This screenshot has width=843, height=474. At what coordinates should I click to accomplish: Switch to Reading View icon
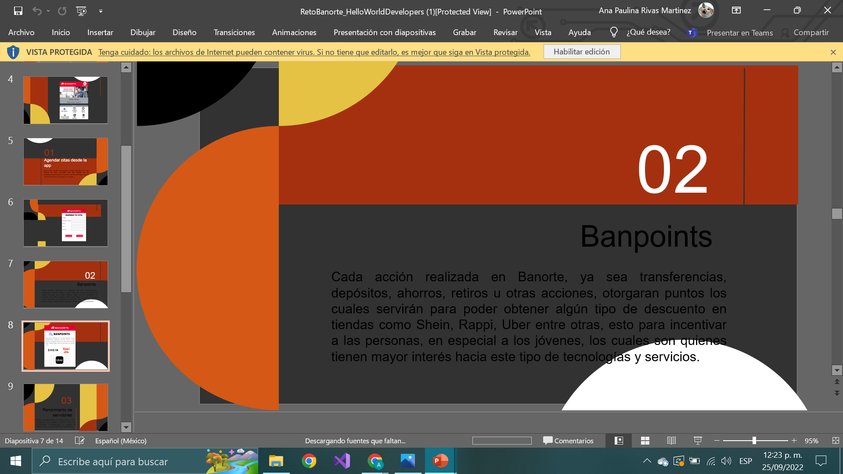[671, 441]
